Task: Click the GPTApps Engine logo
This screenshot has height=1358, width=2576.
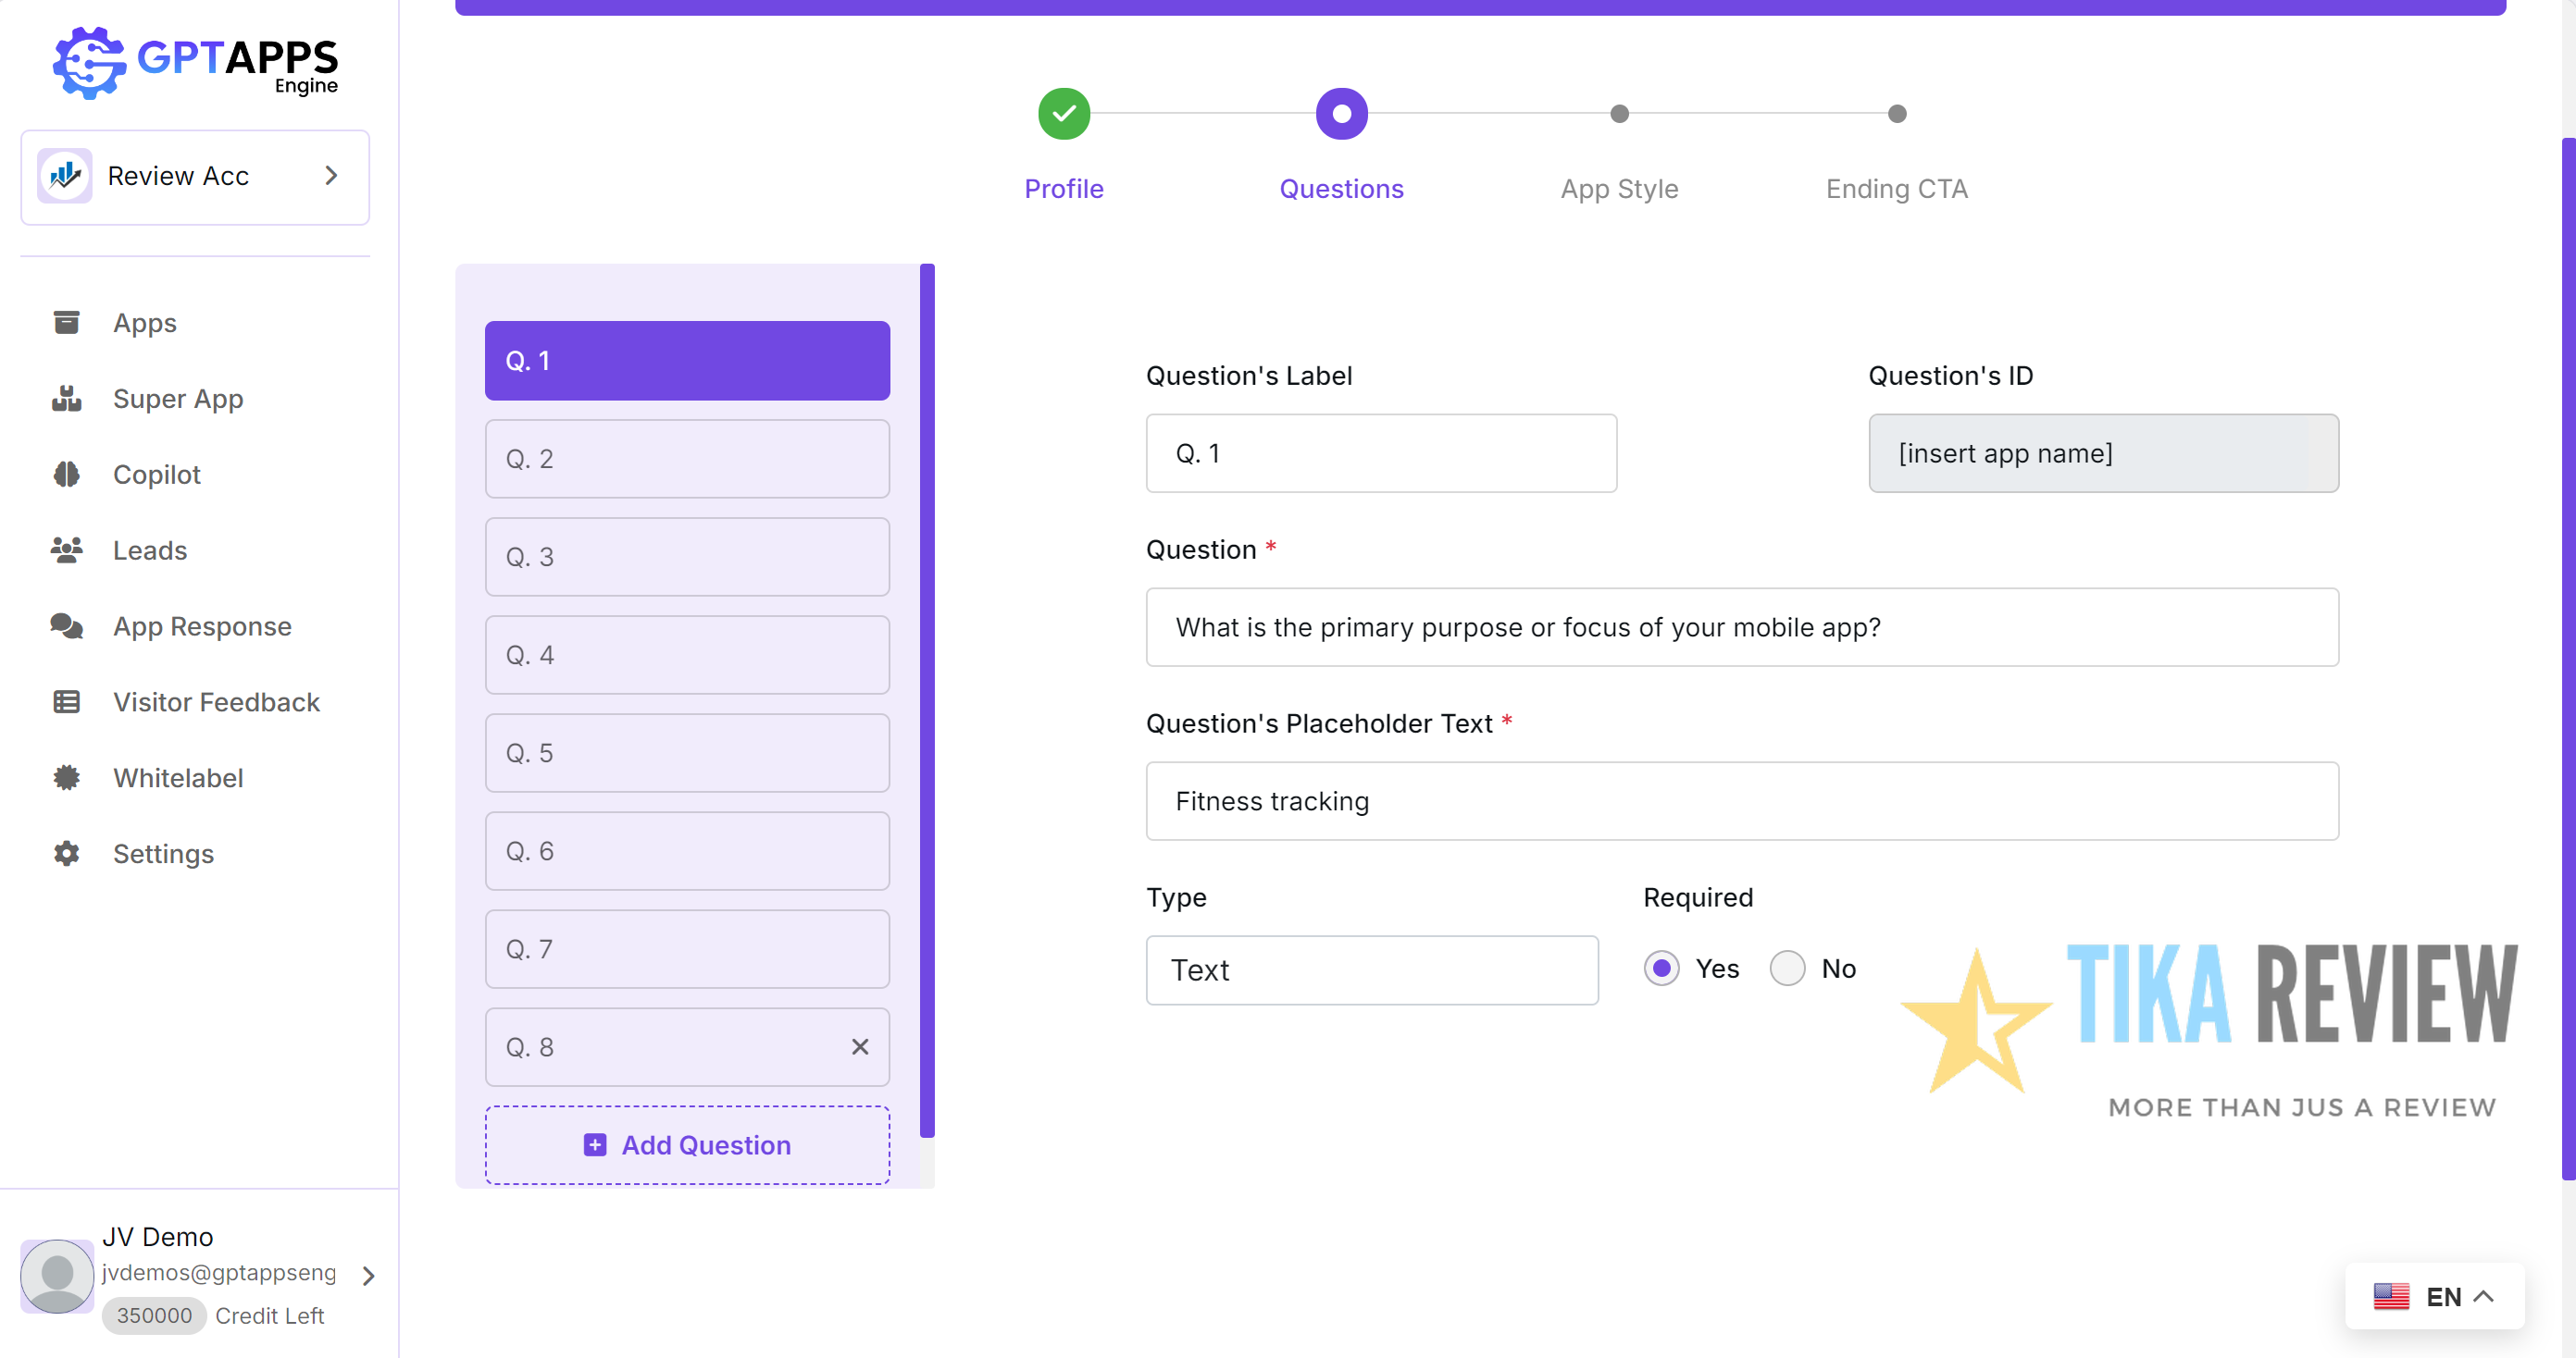Action: click(x=195, y=63)
